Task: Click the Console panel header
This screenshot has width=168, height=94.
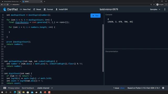Action: click(109, 15)
